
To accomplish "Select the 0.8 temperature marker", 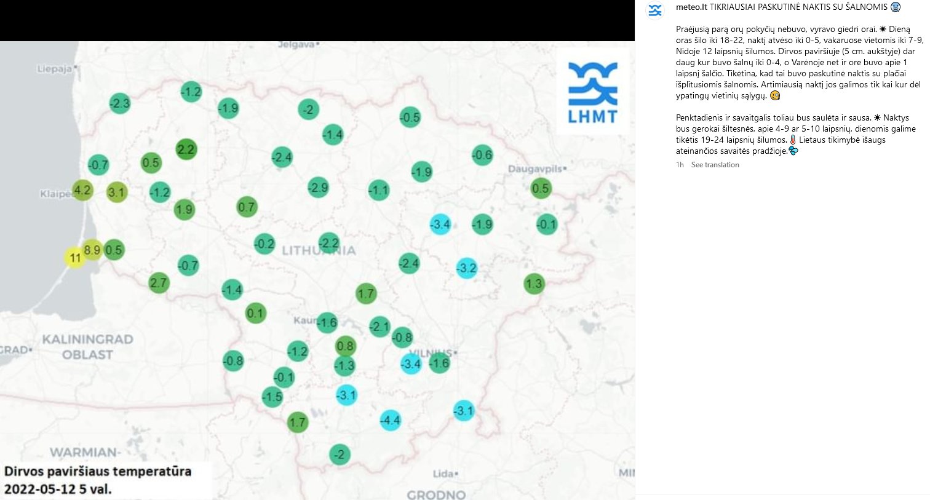I will click(346, 346).
